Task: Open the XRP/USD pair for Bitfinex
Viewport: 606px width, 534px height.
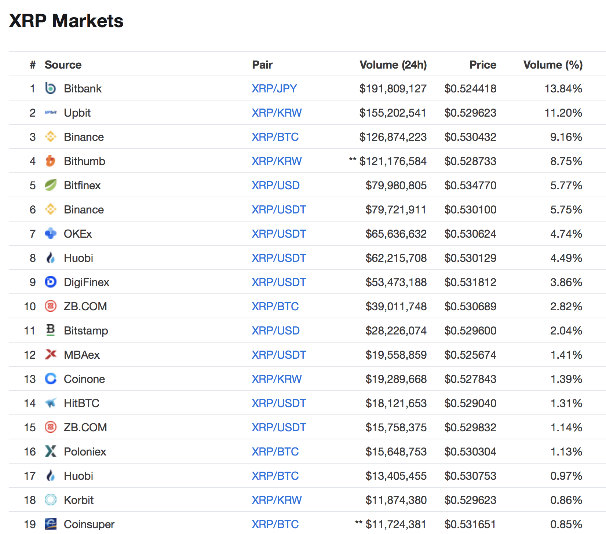Action: [275, 185]
